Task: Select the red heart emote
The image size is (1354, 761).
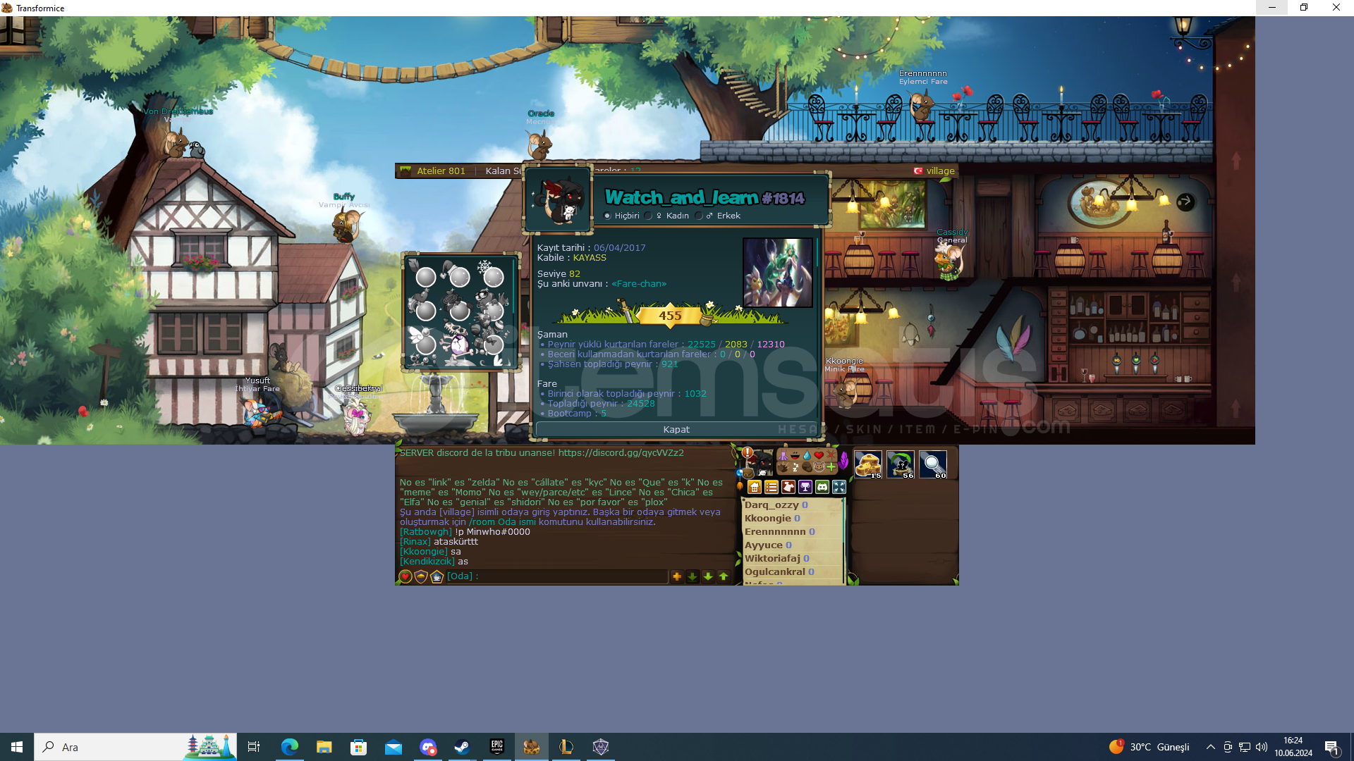Action: point(819,455)
